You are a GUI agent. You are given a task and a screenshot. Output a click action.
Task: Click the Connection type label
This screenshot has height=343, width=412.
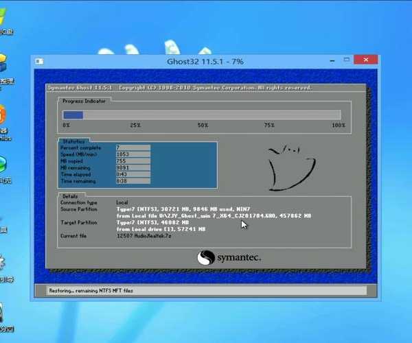79,202
